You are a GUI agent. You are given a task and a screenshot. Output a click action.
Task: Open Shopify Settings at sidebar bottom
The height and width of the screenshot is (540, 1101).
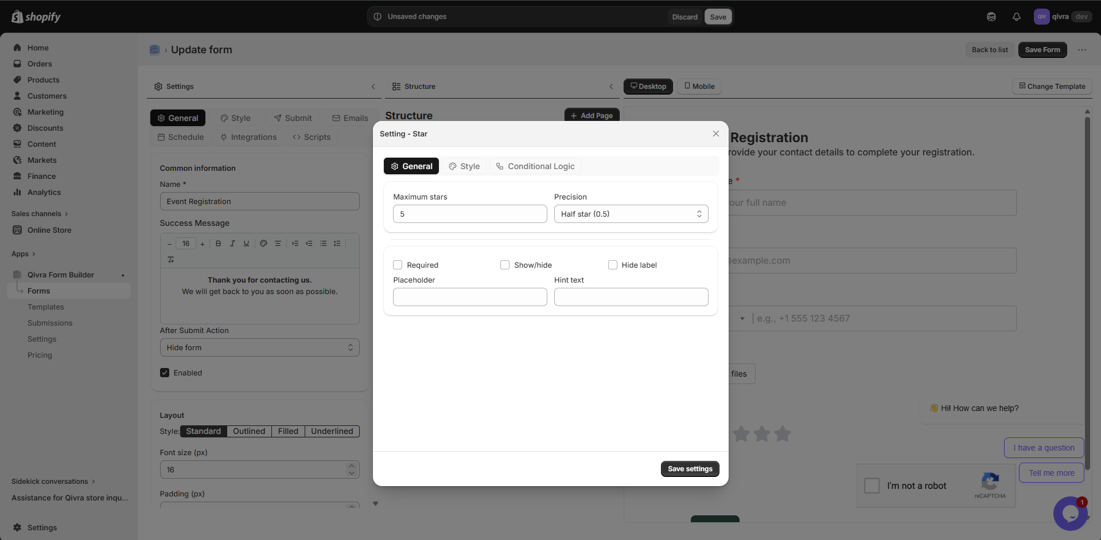point(42,527)
